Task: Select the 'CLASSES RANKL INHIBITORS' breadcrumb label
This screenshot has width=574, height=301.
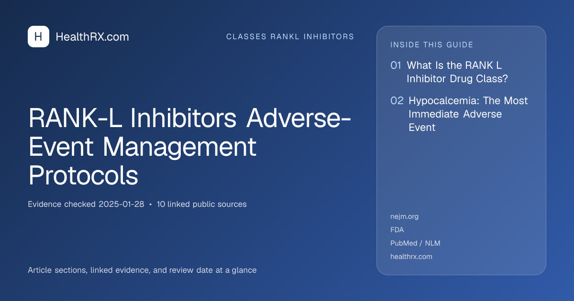Action: 290,37
